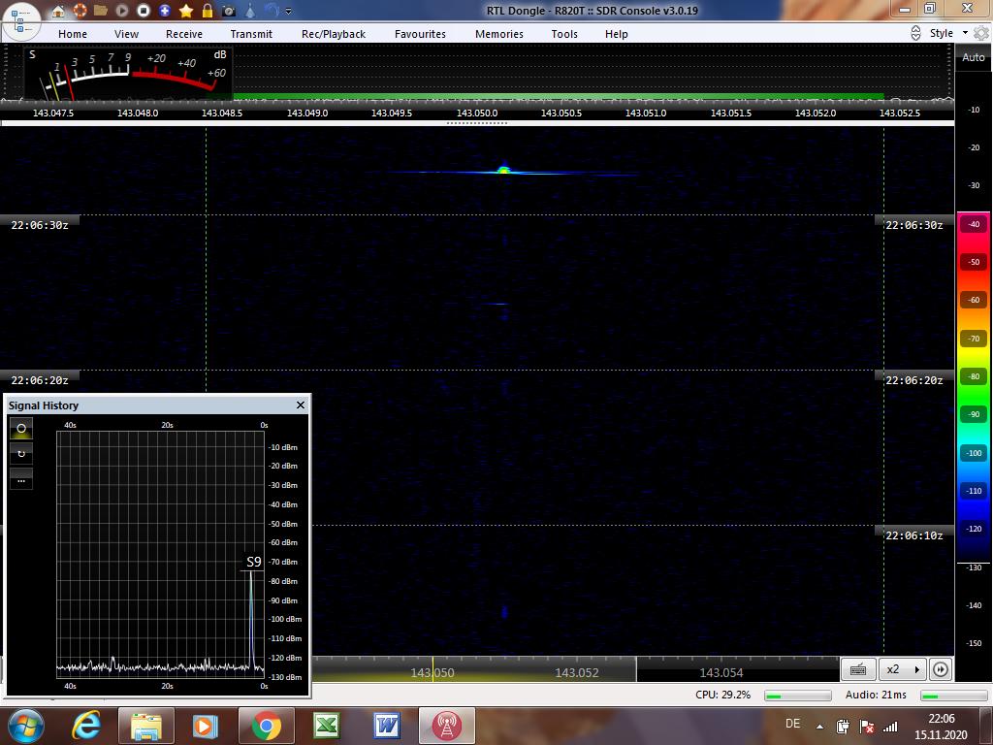
Task: Close the Signal History panel
Action: tap(301, 405)
